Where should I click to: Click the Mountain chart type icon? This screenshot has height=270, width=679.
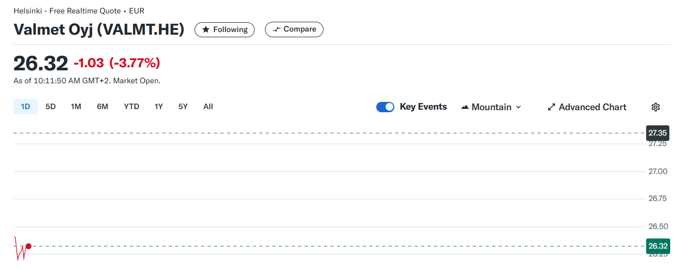(x=465, y=107)
